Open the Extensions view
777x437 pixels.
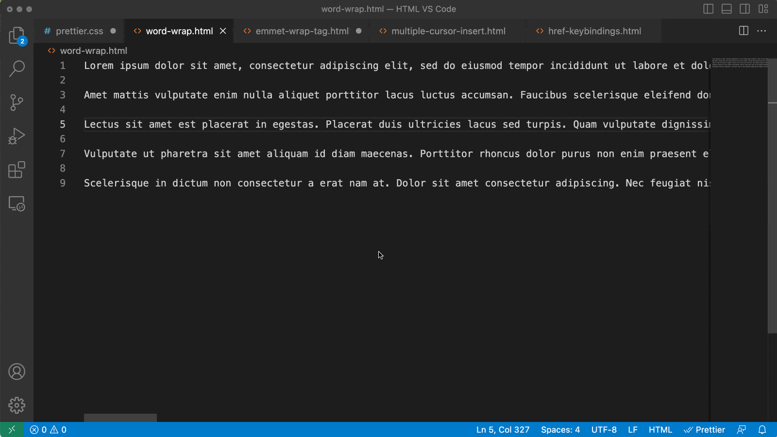(17, 170)
